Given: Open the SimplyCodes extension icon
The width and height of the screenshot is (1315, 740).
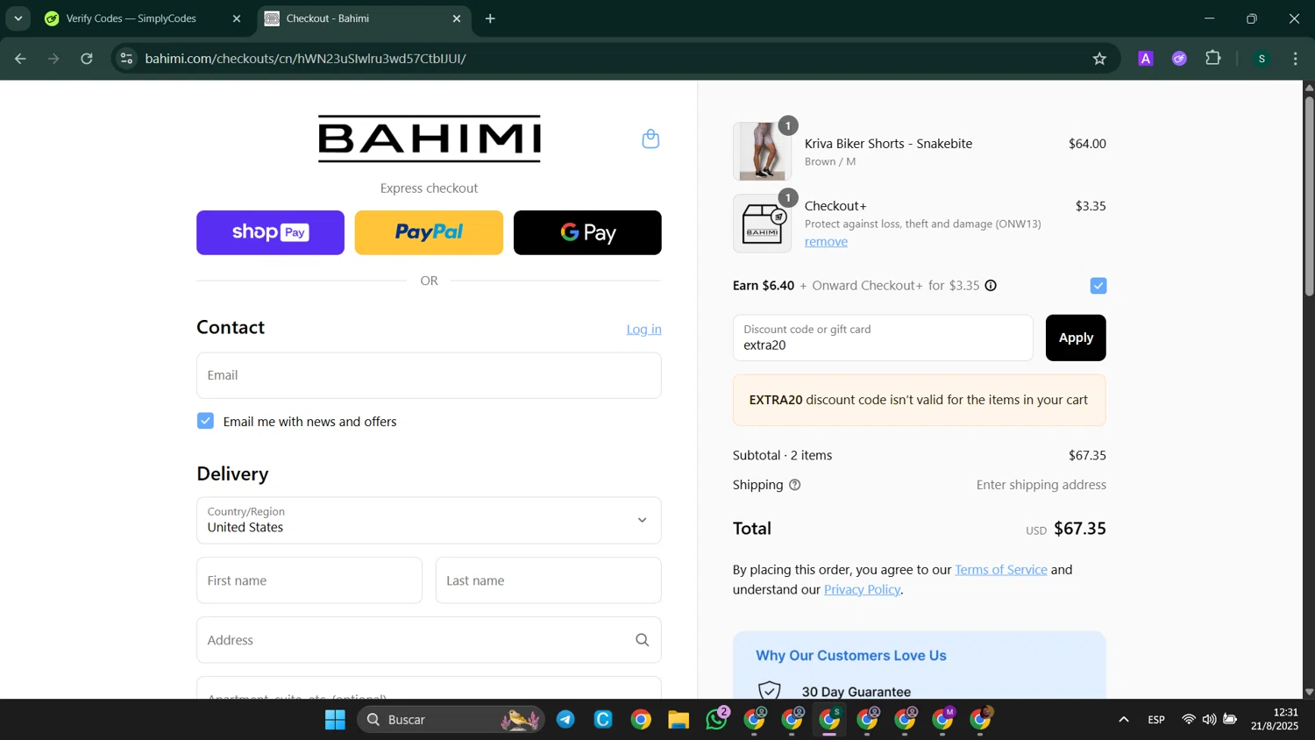Looking at the screenshot, I should point(1179,59).
